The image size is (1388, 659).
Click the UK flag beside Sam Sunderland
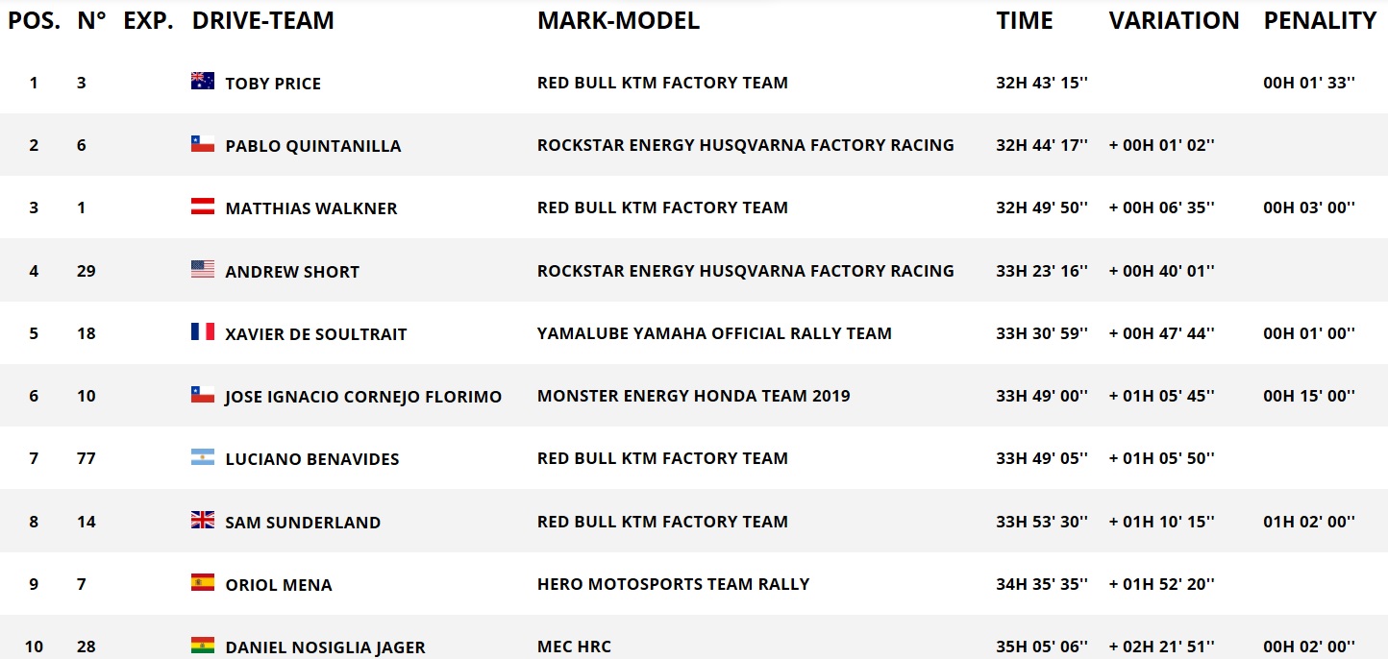(203, 520)
